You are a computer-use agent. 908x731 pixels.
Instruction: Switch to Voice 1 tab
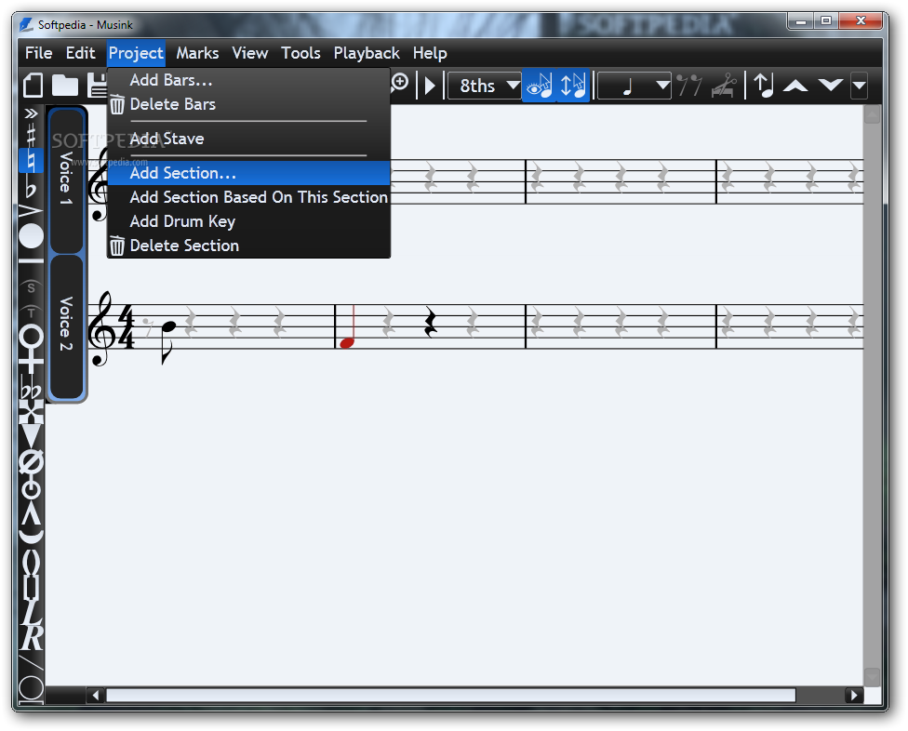67,179
